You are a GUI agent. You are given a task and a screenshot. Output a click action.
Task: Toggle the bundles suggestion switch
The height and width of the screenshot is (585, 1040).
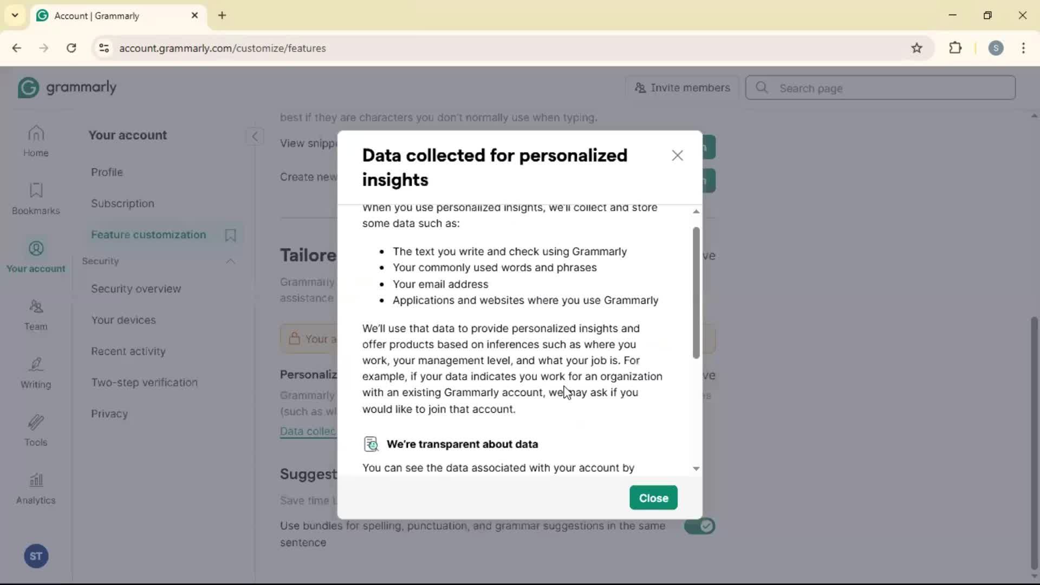click(699, 526)
